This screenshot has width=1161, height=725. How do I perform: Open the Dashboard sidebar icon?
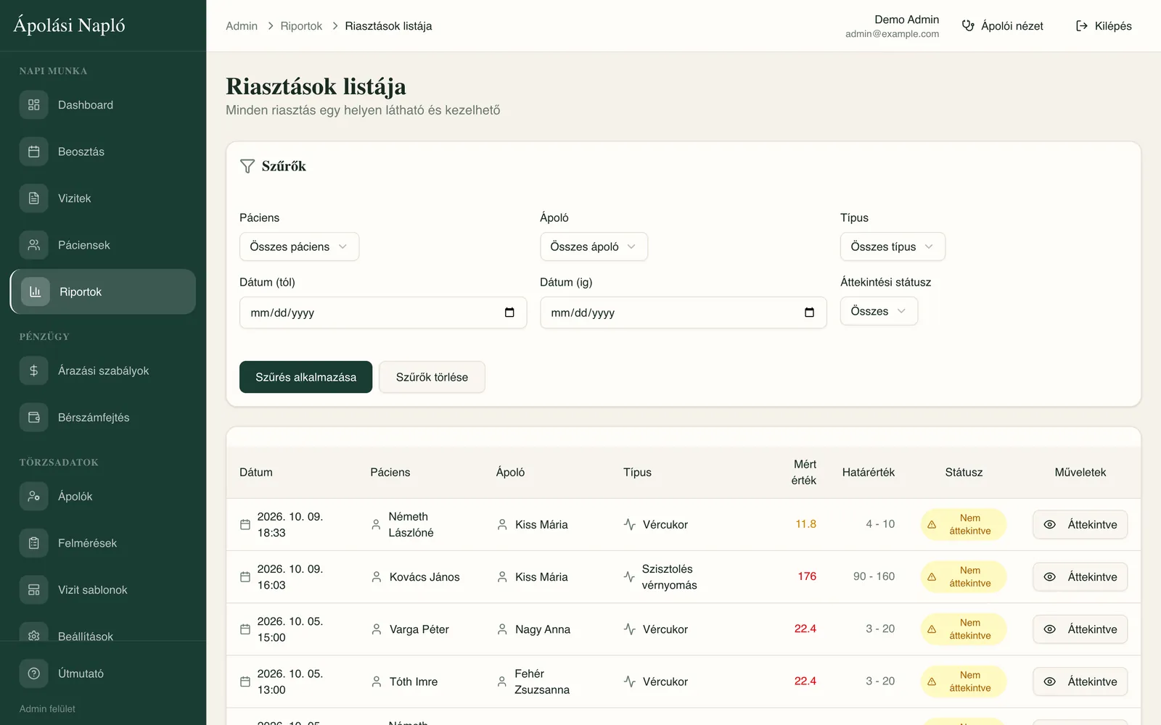(x=34, y=105)
